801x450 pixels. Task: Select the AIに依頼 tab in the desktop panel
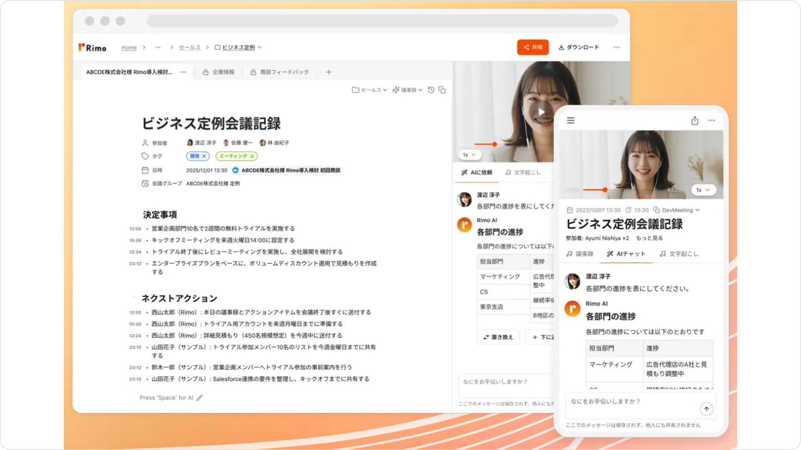point(476,172)
